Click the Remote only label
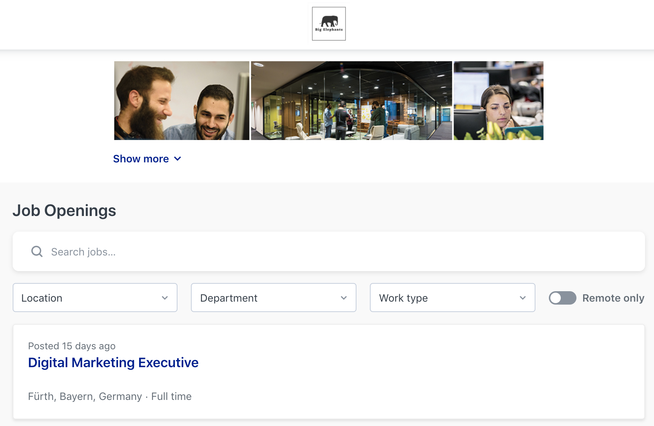 613,298
